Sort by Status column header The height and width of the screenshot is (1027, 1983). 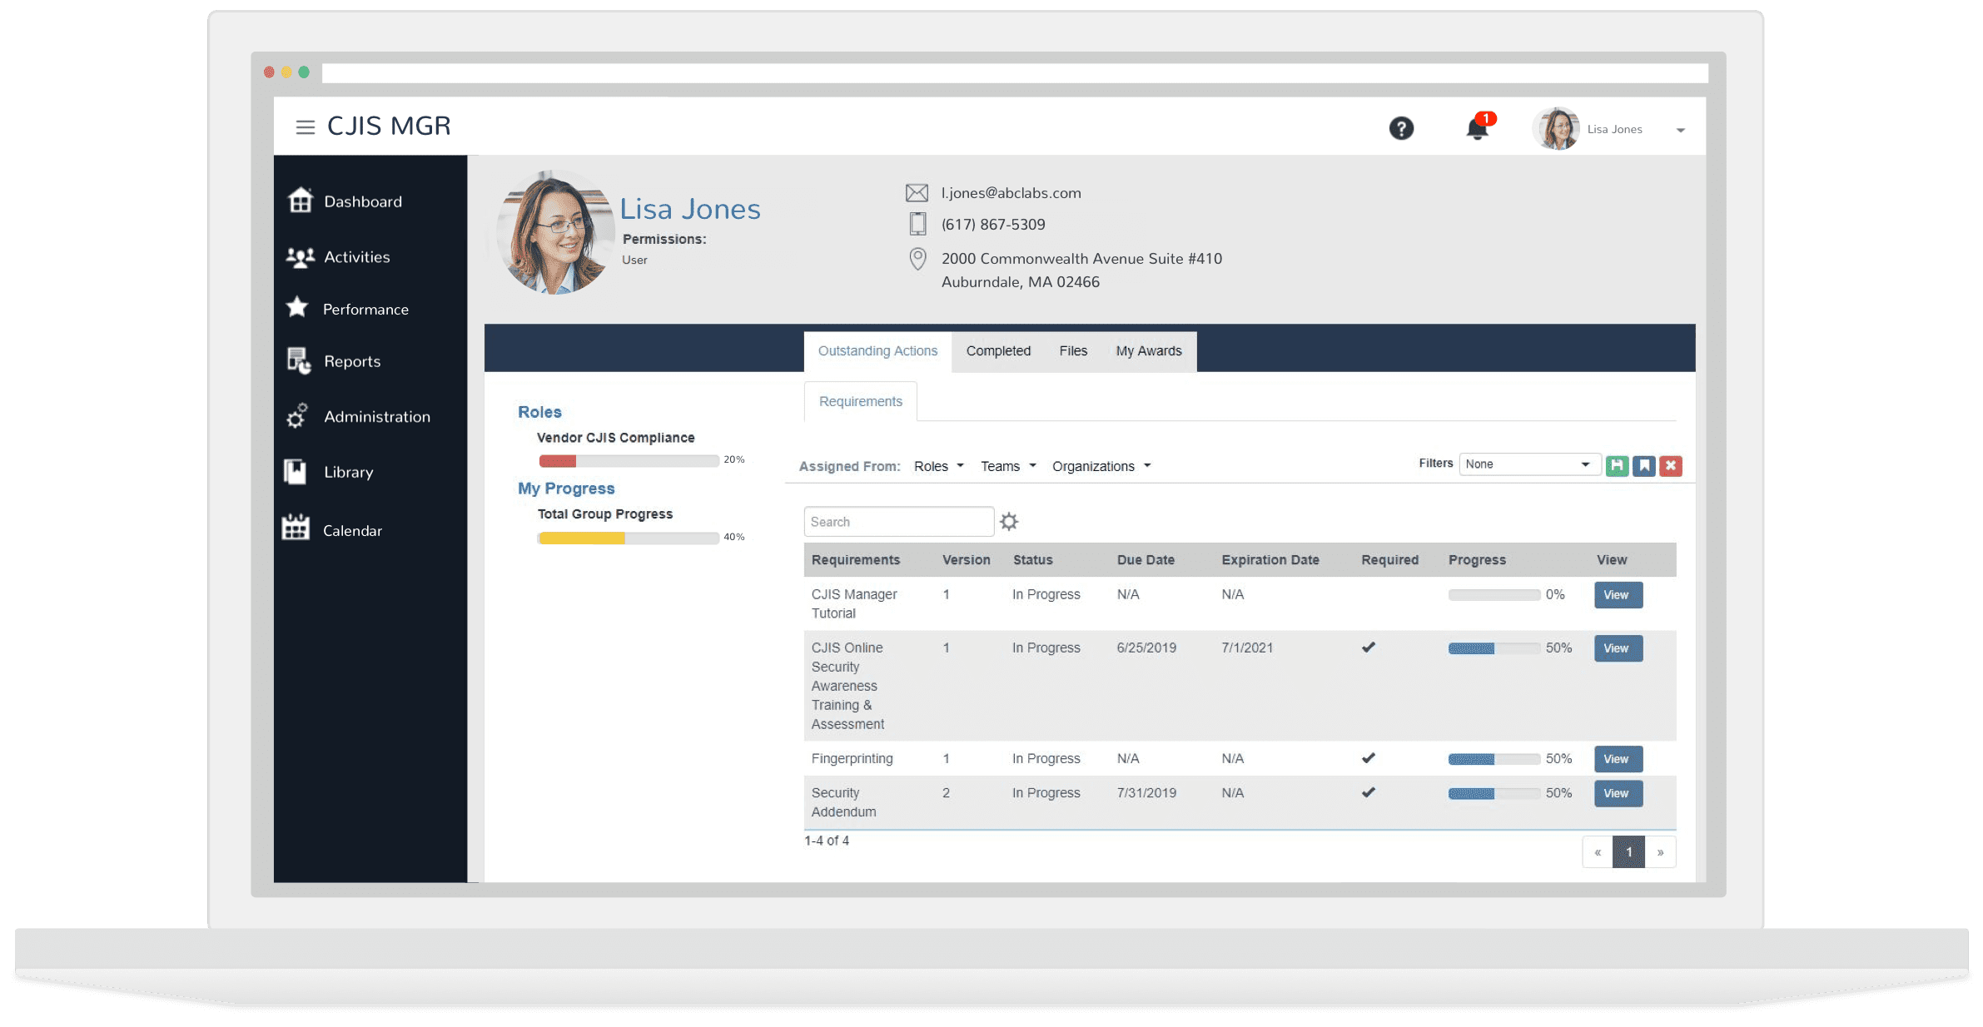[x=1032, y=560]
